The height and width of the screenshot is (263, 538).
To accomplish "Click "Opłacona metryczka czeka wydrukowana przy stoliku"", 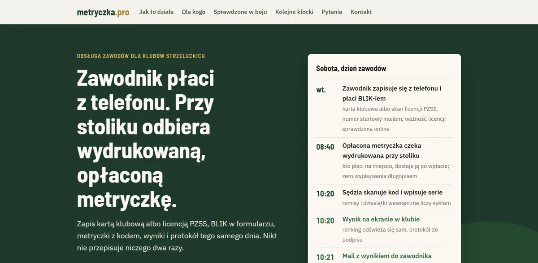I will coord(382,150).
